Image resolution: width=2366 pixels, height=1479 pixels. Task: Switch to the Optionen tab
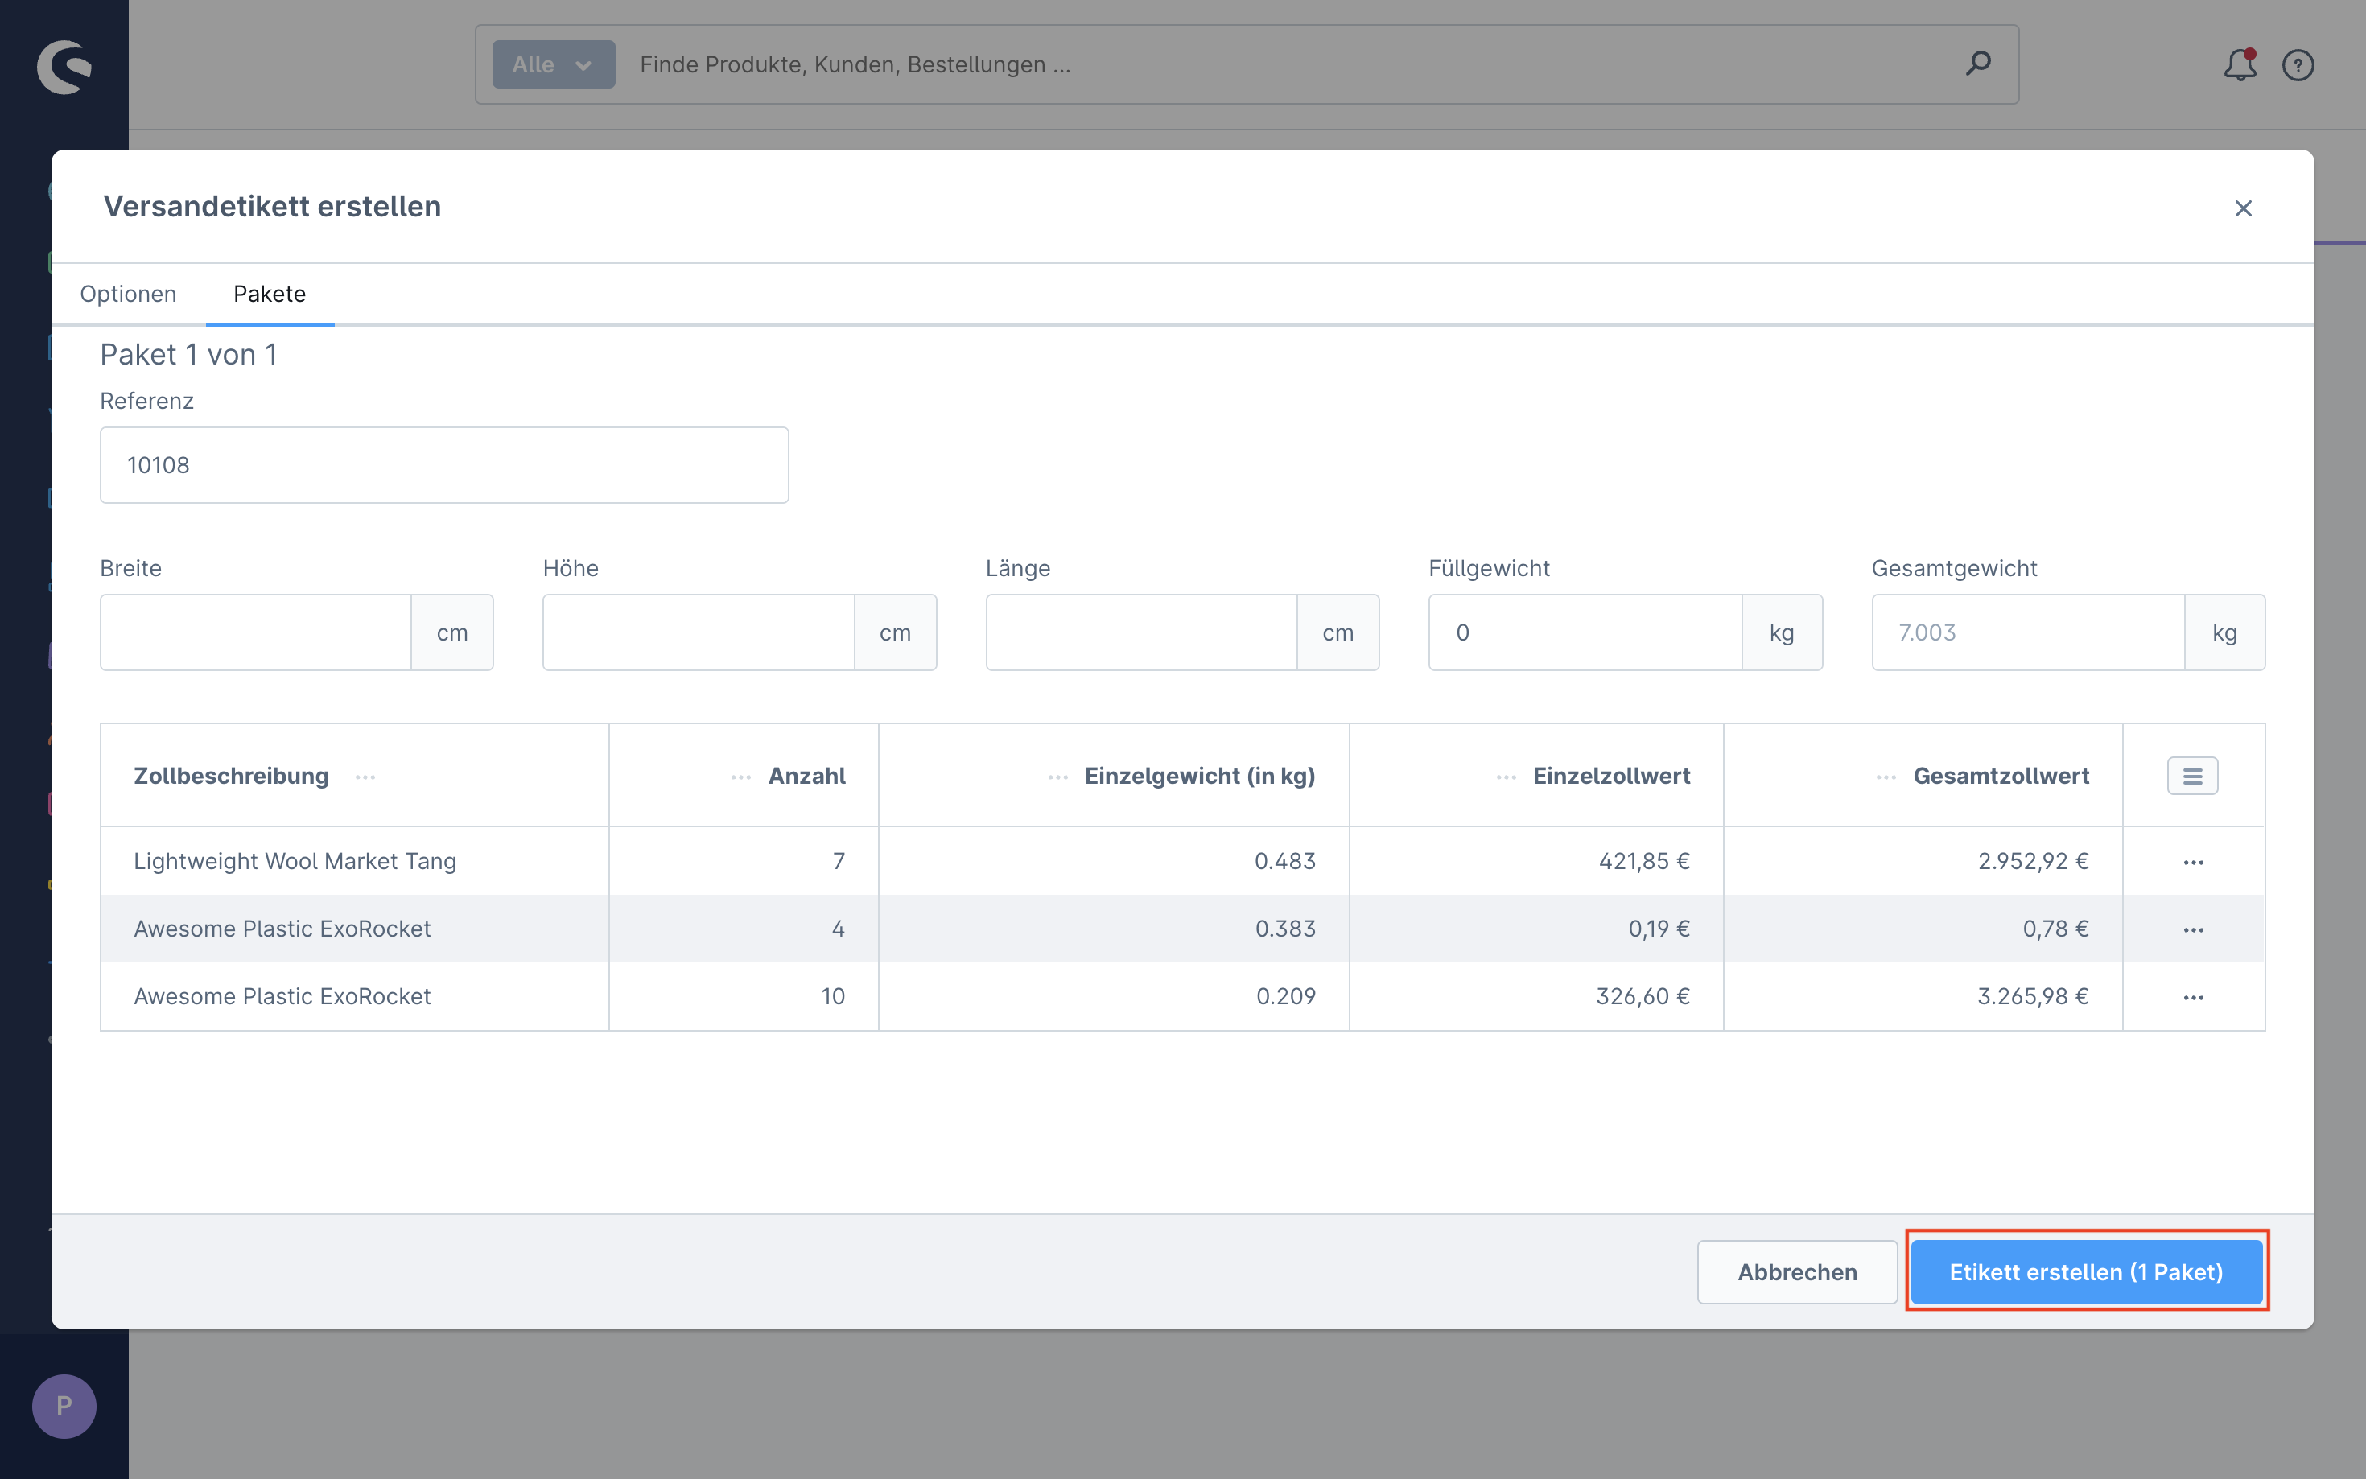(x=128, y=294)
